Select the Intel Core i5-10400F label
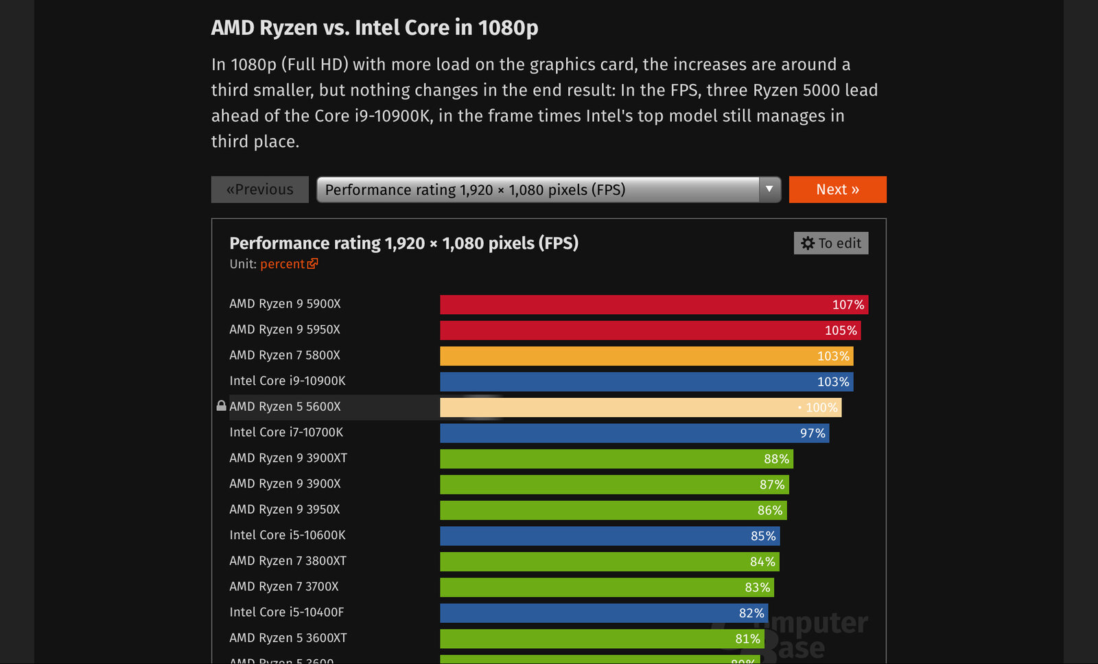 tap(287, 613)
